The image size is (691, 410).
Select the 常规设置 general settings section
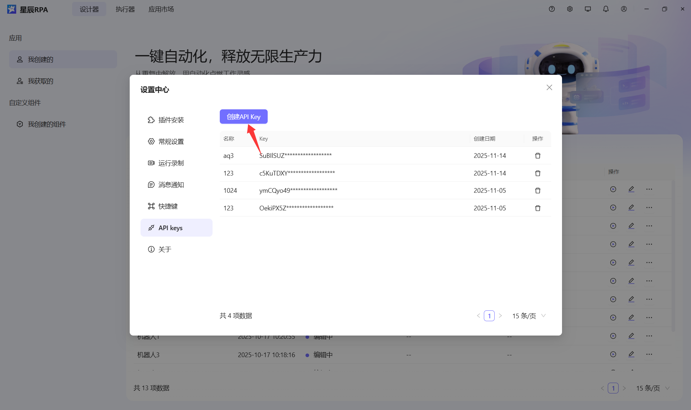(171, 141)
